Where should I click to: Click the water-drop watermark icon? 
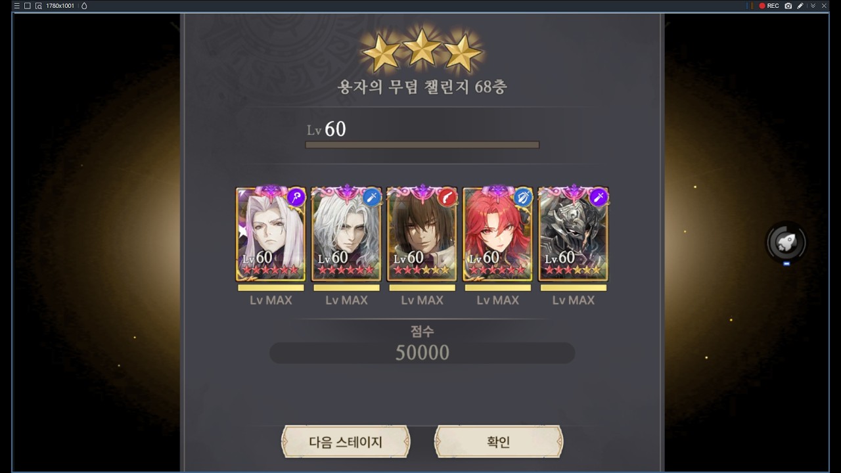point(84,5)
